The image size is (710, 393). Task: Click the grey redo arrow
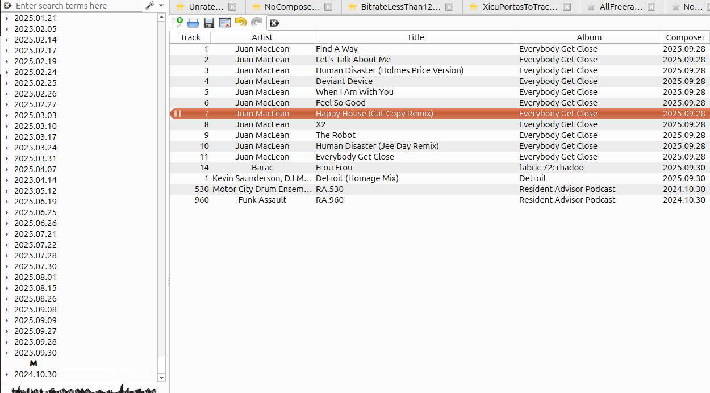click(x=257, y=22)
